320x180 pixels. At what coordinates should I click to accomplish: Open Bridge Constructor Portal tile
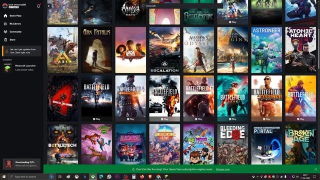click(266, 144)
